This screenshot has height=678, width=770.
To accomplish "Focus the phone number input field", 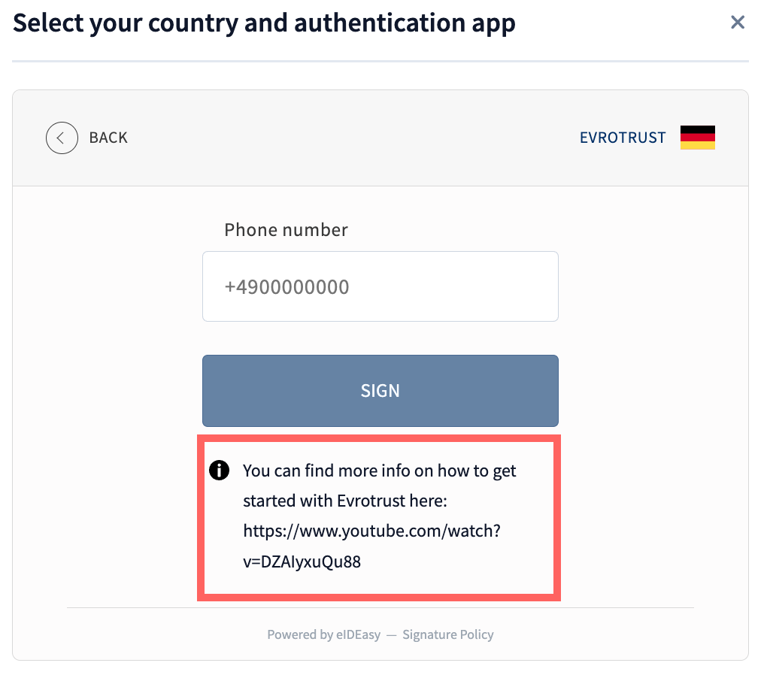I will (x=380, y=286).
